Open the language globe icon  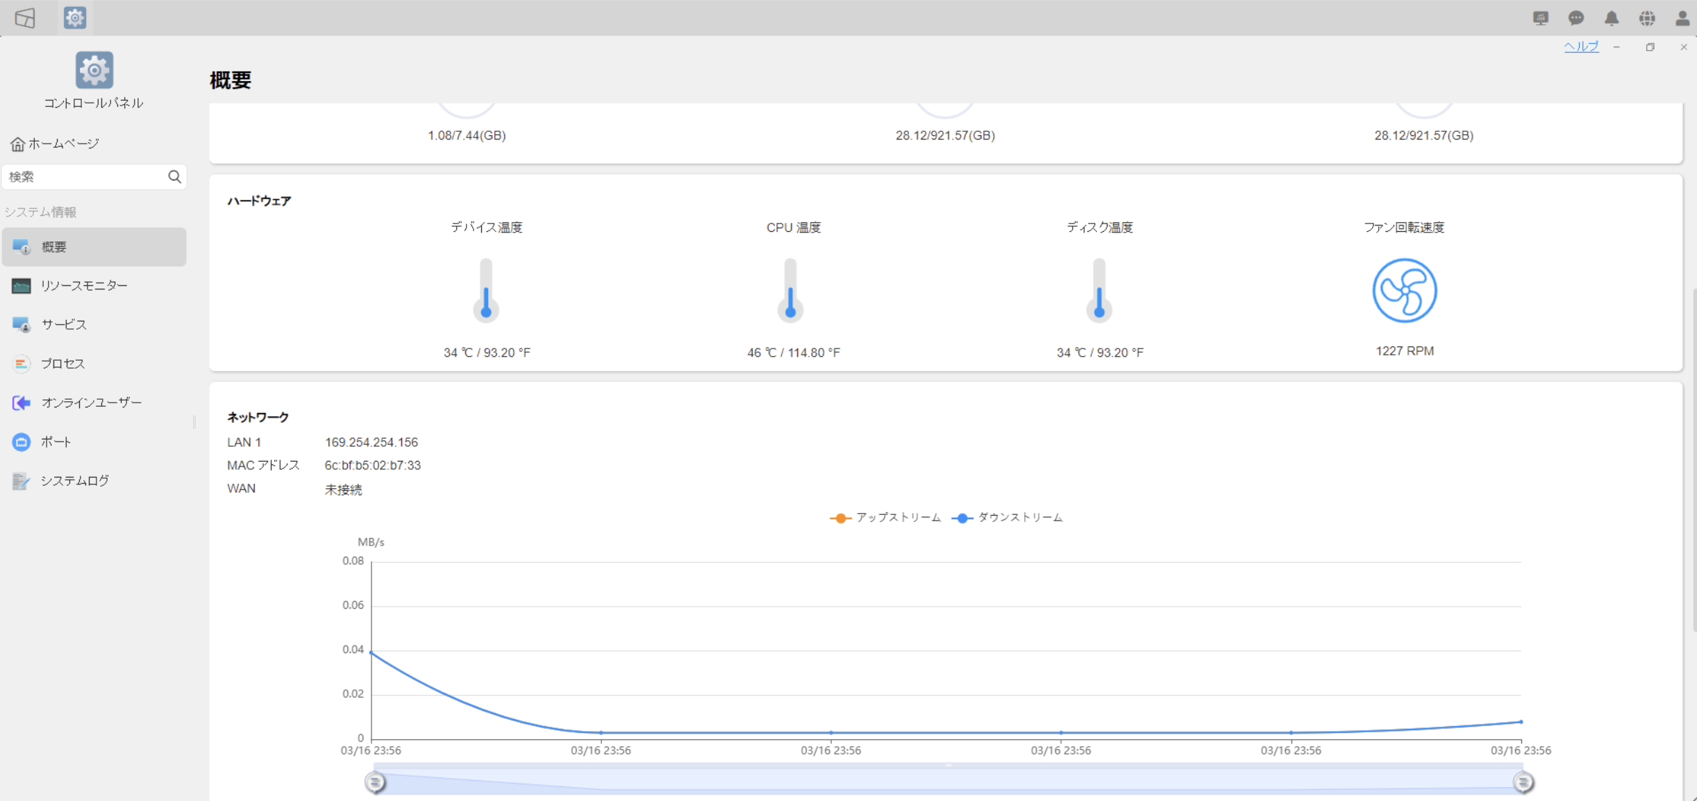coord(1647,18)
